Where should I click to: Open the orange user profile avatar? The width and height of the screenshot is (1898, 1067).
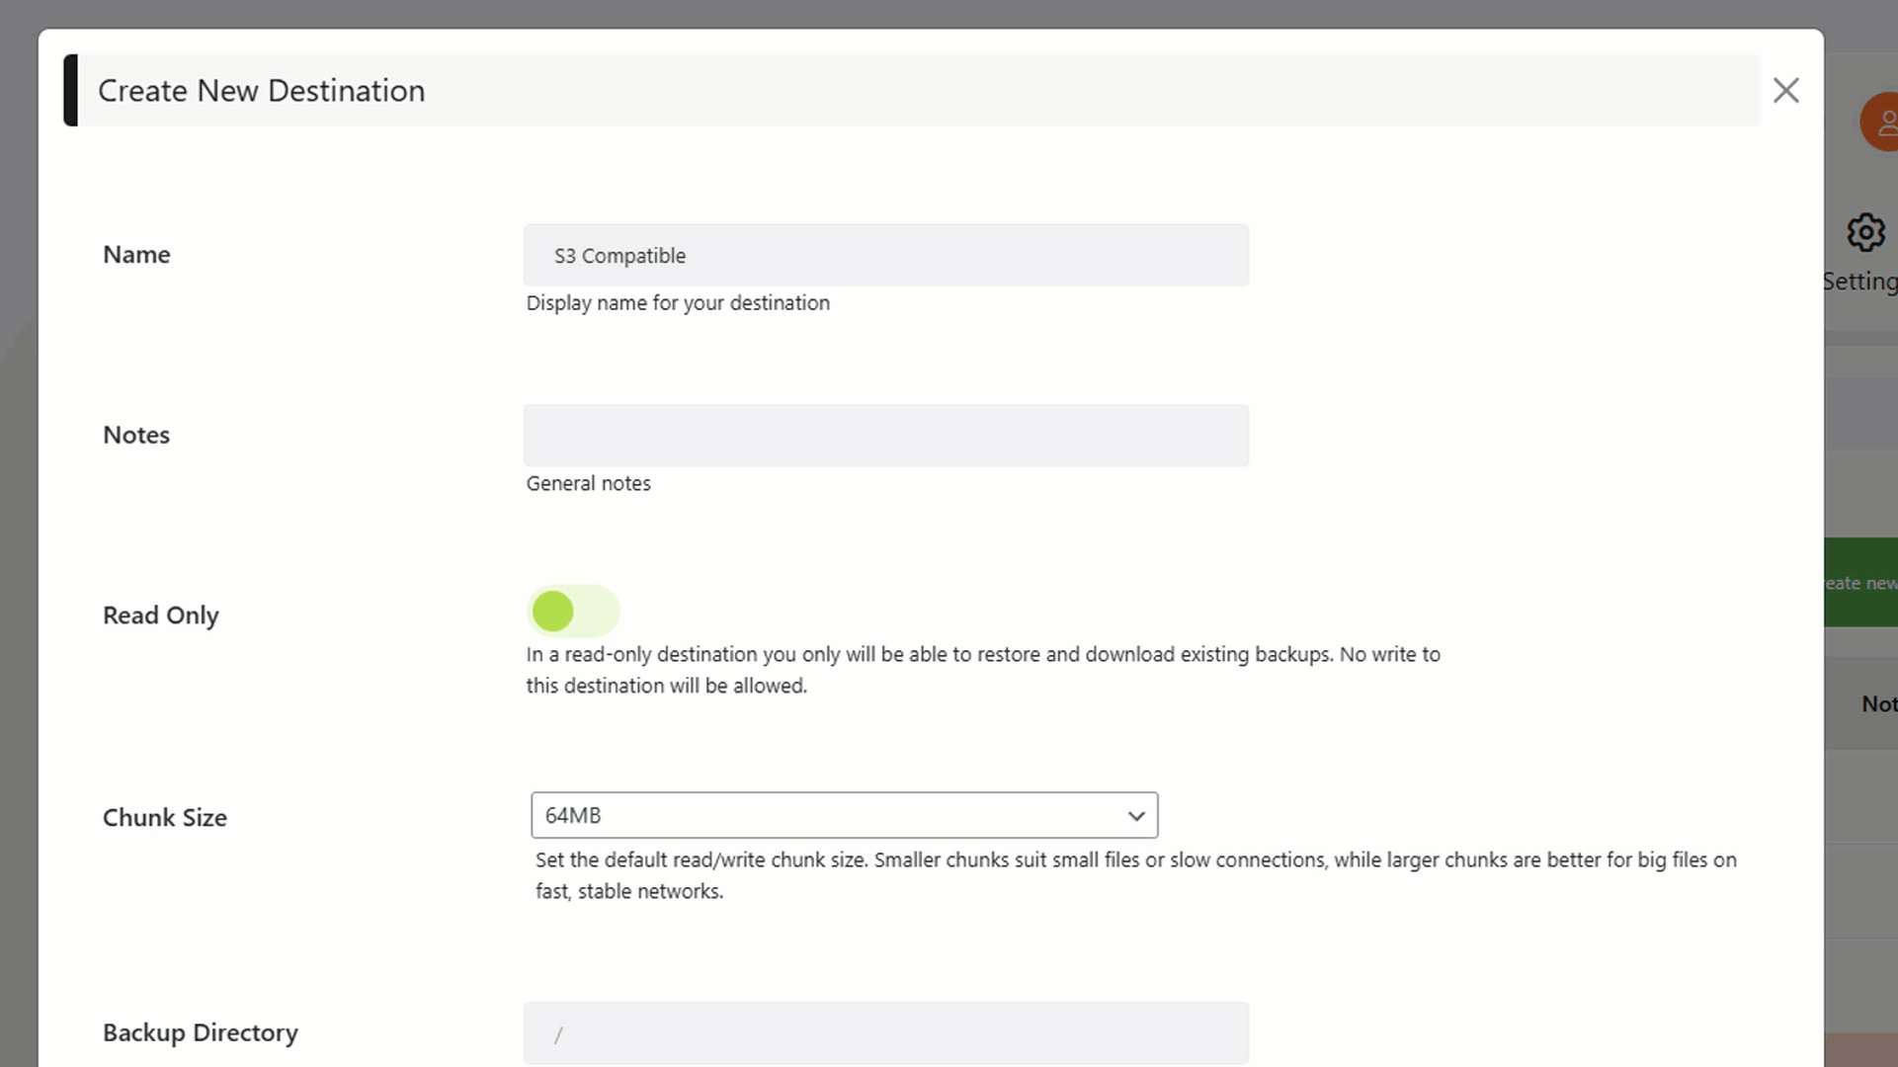[x=1878, y=122]
